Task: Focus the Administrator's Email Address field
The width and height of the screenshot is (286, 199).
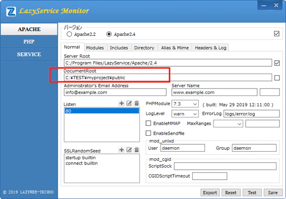Action: [x=115, y=92]
